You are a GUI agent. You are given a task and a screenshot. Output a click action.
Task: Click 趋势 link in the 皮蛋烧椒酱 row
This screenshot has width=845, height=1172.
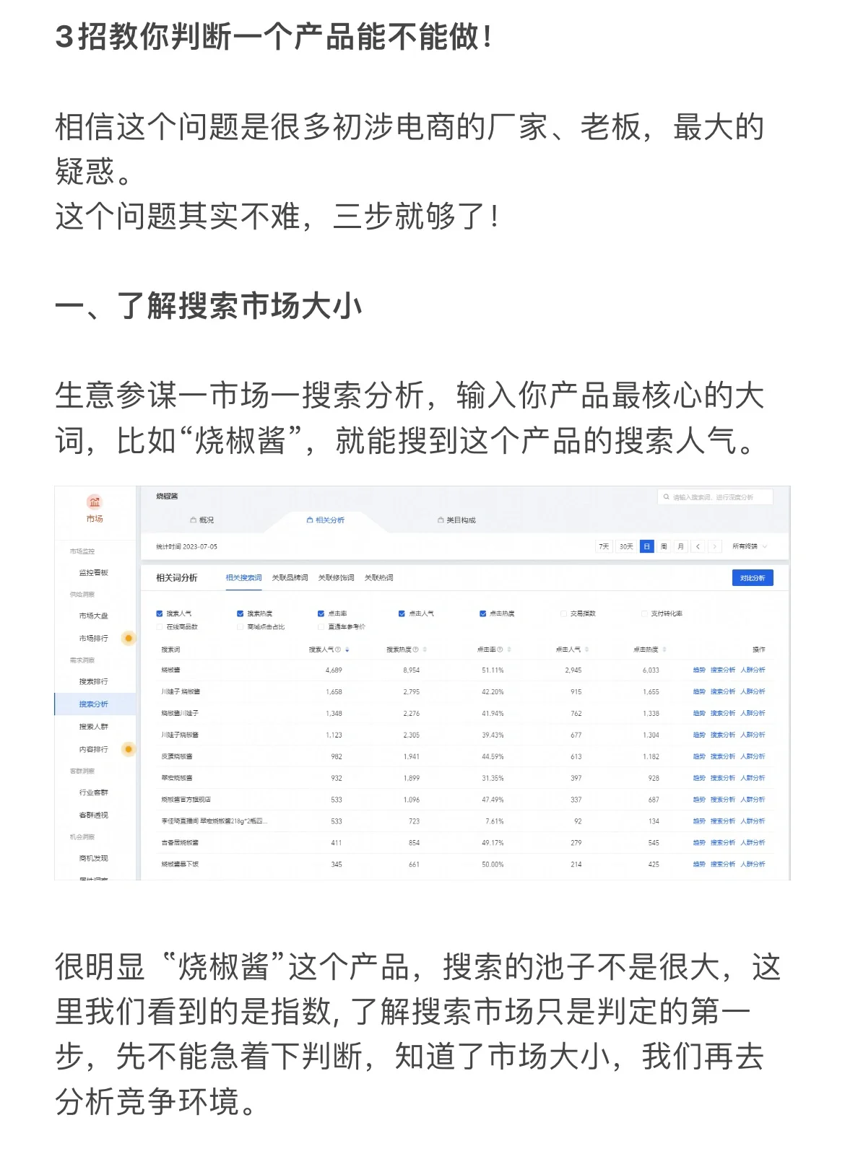coord(699,756)
